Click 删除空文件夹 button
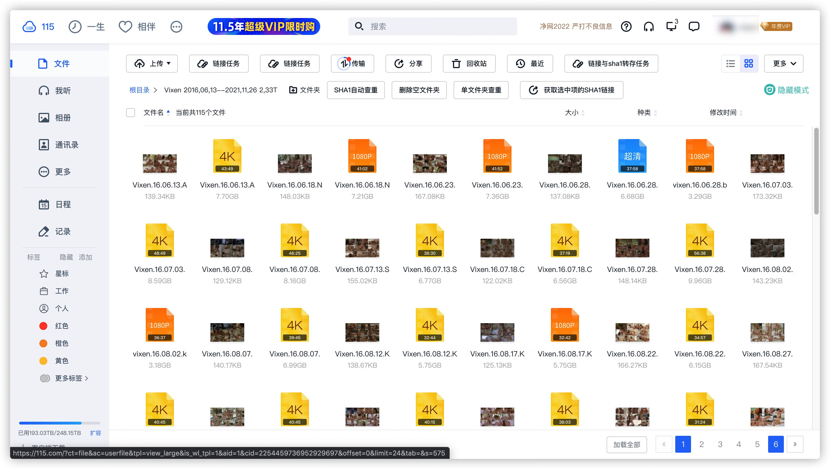The height and width of the screenshot is (469, 830). coord(419,90)
